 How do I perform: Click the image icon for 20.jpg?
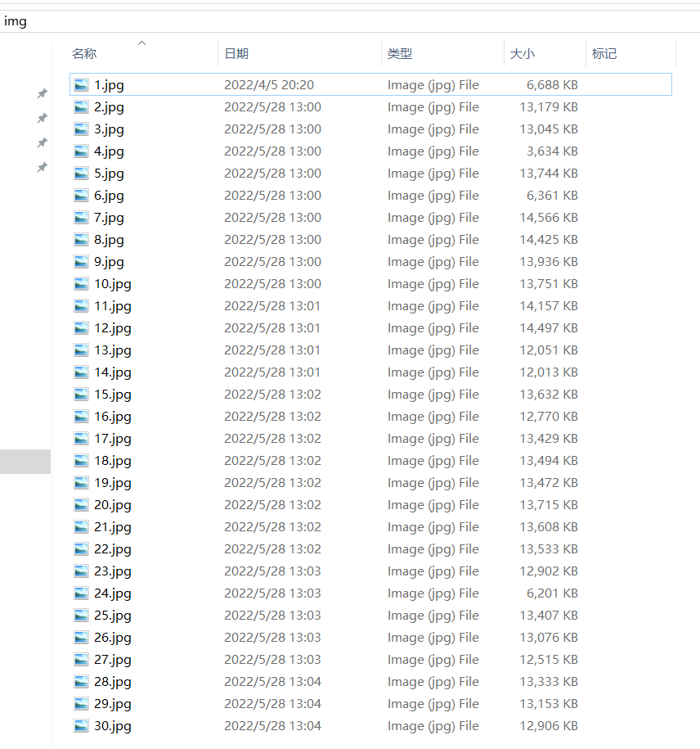81,504
